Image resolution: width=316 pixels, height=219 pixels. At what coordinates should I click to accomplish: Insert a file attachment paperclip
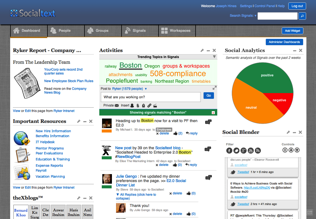click(x=138, y=105)
